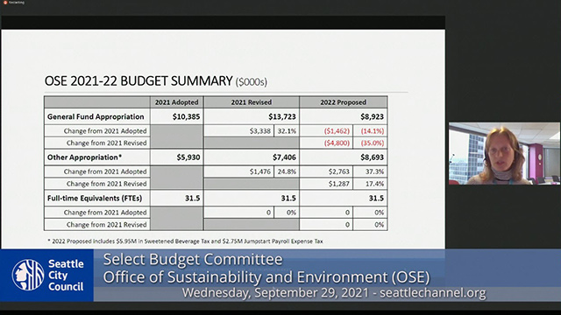The image size is (561, 315).
Task: Open the seattlechannel.org web address
Action: coord(433,293)
